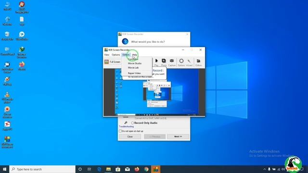
Task: Click the microphone system tray icon
Action: 269,169
